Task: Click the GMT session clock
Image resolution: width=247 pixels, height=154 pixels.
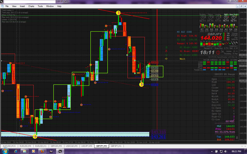Action: tap(226, 18)
